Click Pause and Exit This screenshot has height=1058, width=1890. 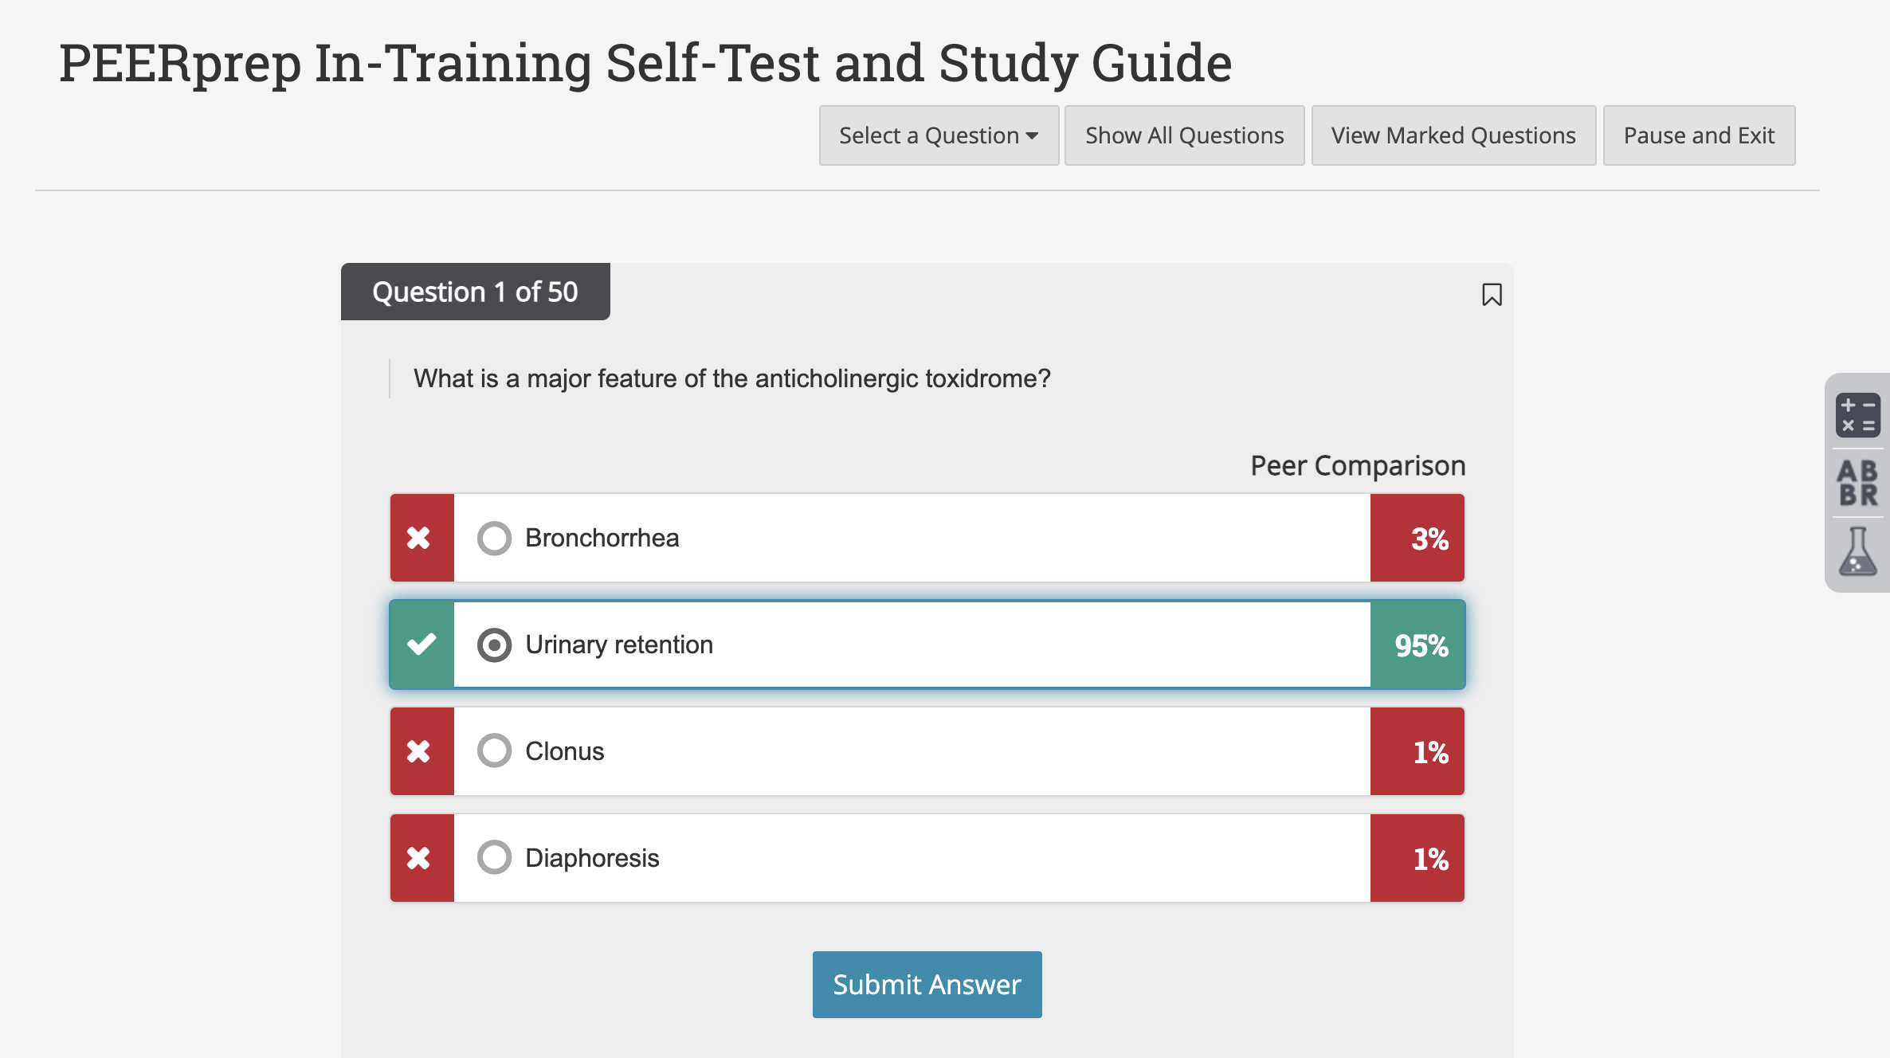tap(1699, 135)
